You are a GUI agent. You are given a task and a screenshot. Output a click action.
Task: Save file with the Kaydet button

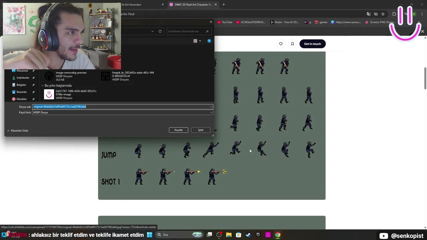click(x=178, y=130)
